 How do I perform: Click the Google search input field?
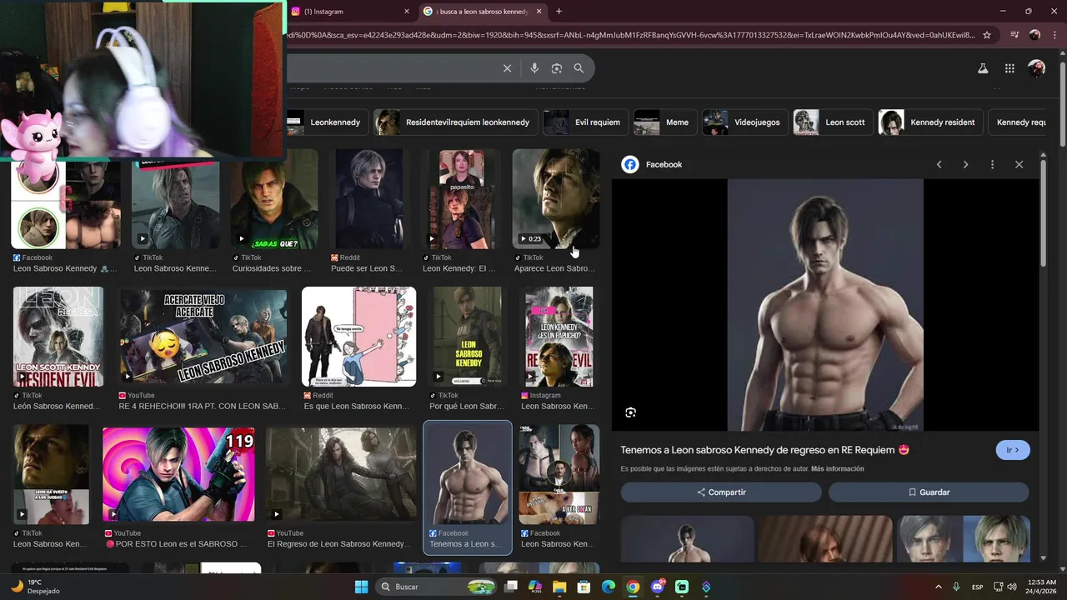click(x=392, y=68)
